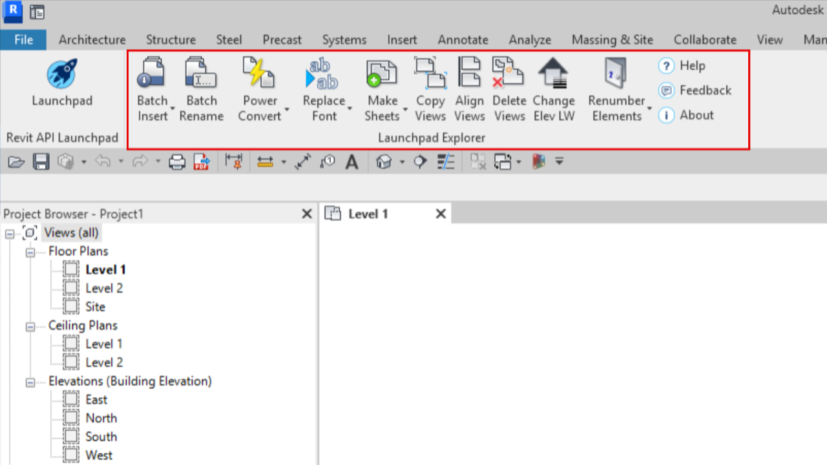Launch the Launchpad rocket tool
Image resolution: width=827 pixels, height=465 pixels.
(62, 82)
